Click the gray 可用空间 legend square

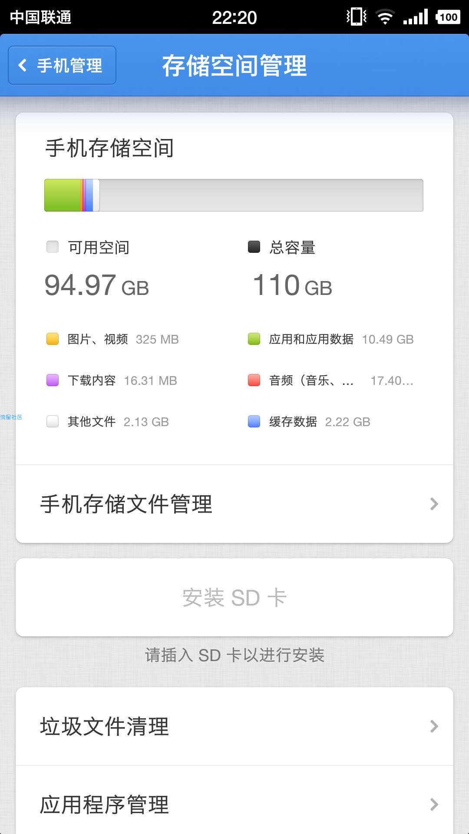click(x=53, y=247)
